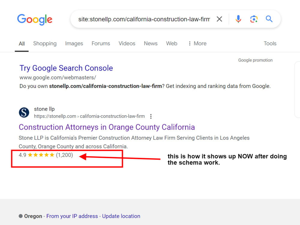The image size is (300, 225).
Task: Submit search with magnifying glass icon
Action: 269,19
